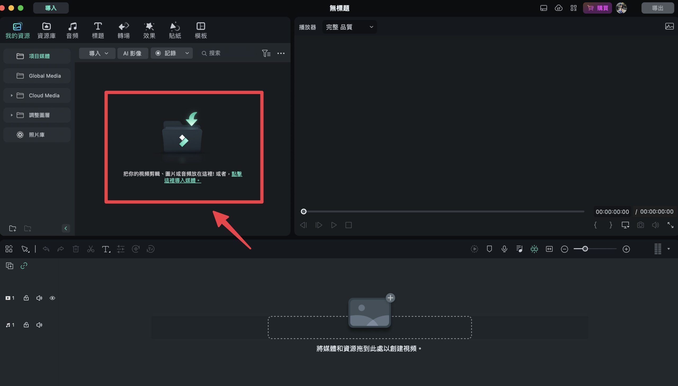Click the trash delete icon
Image resolution: width=678 pixels, height=386 pixels.
[x=75, y=249]
